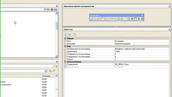Select the Point tool in the toolbar preview
This screenshot has width=172, height=97.
click(x=125, y=19)
